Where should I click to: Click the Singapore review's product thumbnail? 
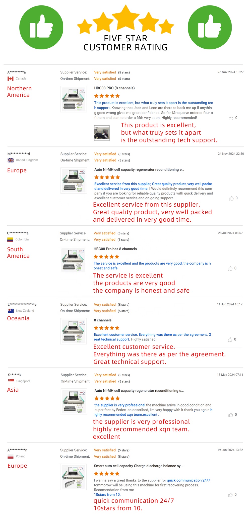pos(74,402)
